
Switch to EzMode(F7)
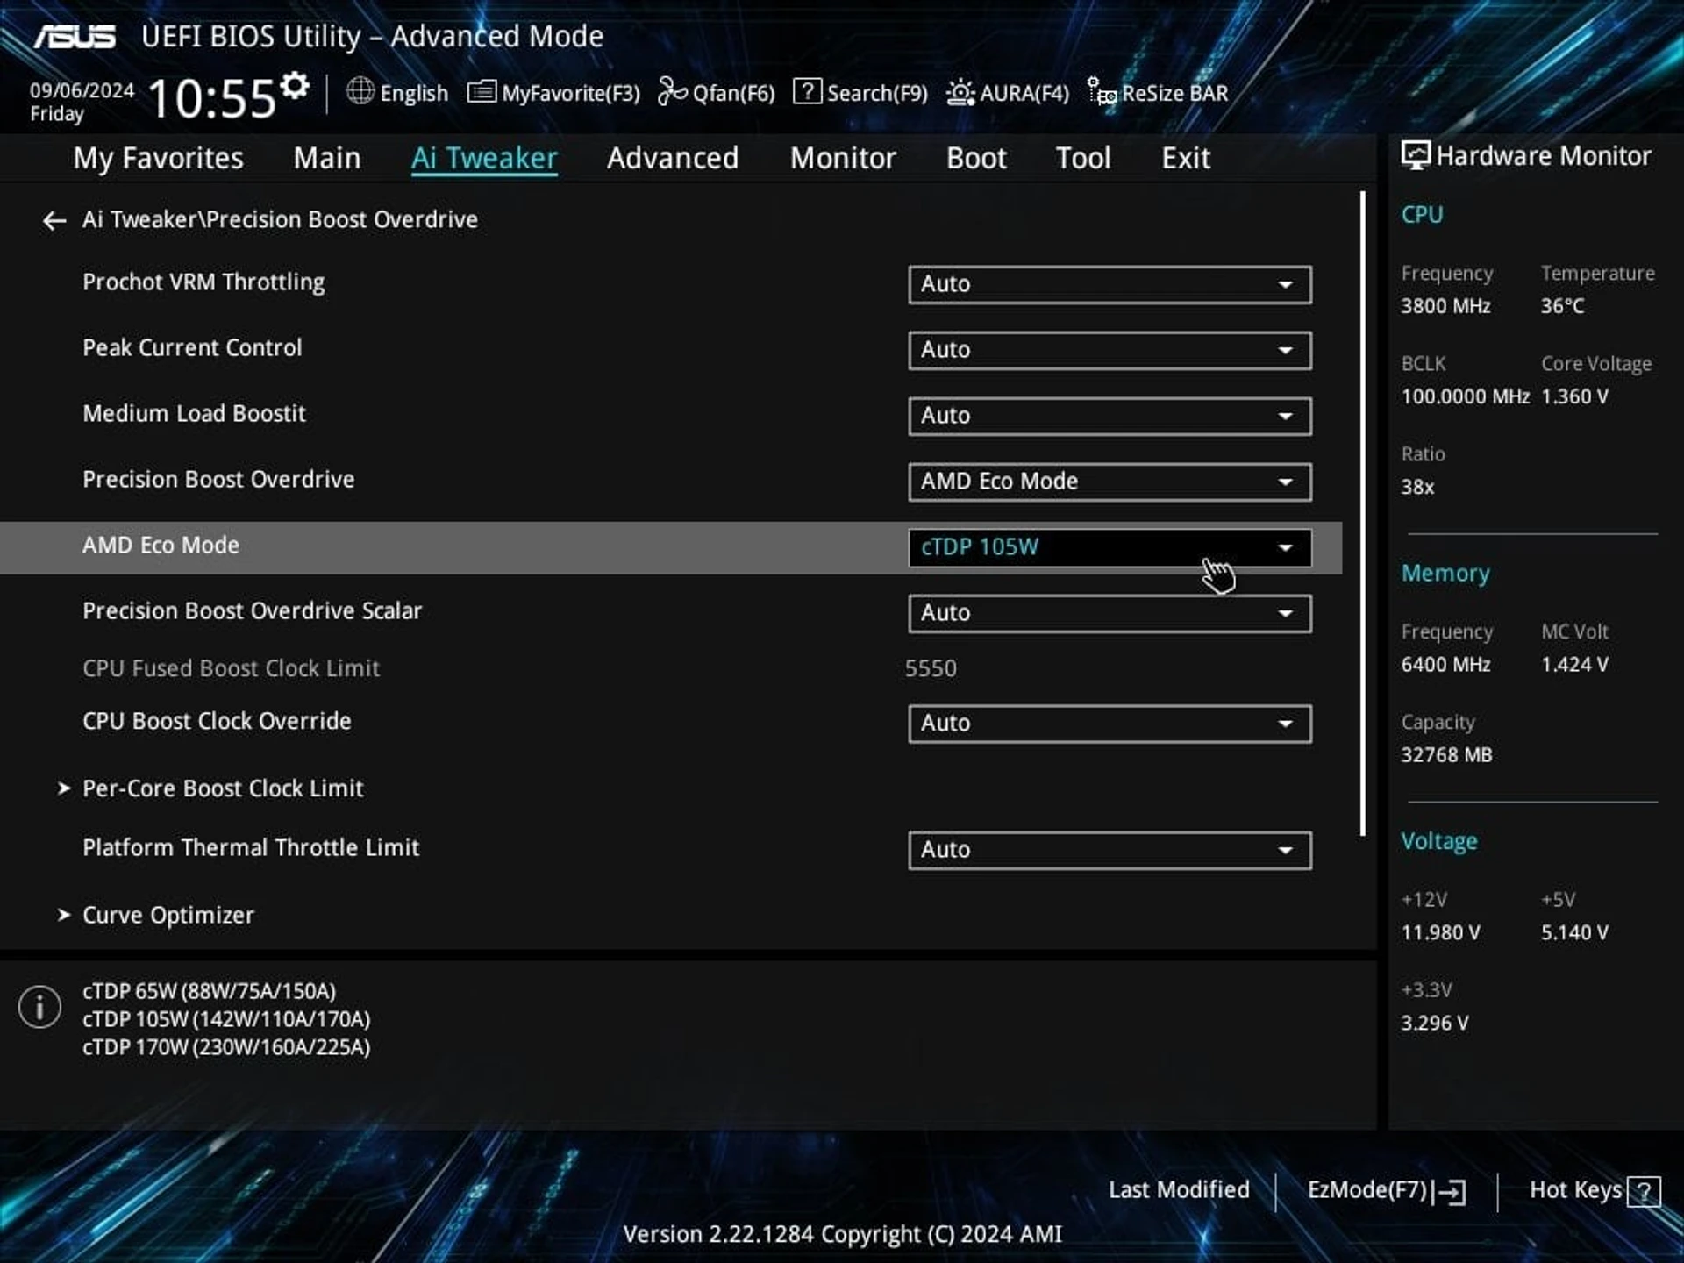[x=1387, y=1191]
